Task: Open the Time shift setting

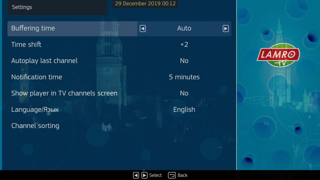Action: click(119, 44)
